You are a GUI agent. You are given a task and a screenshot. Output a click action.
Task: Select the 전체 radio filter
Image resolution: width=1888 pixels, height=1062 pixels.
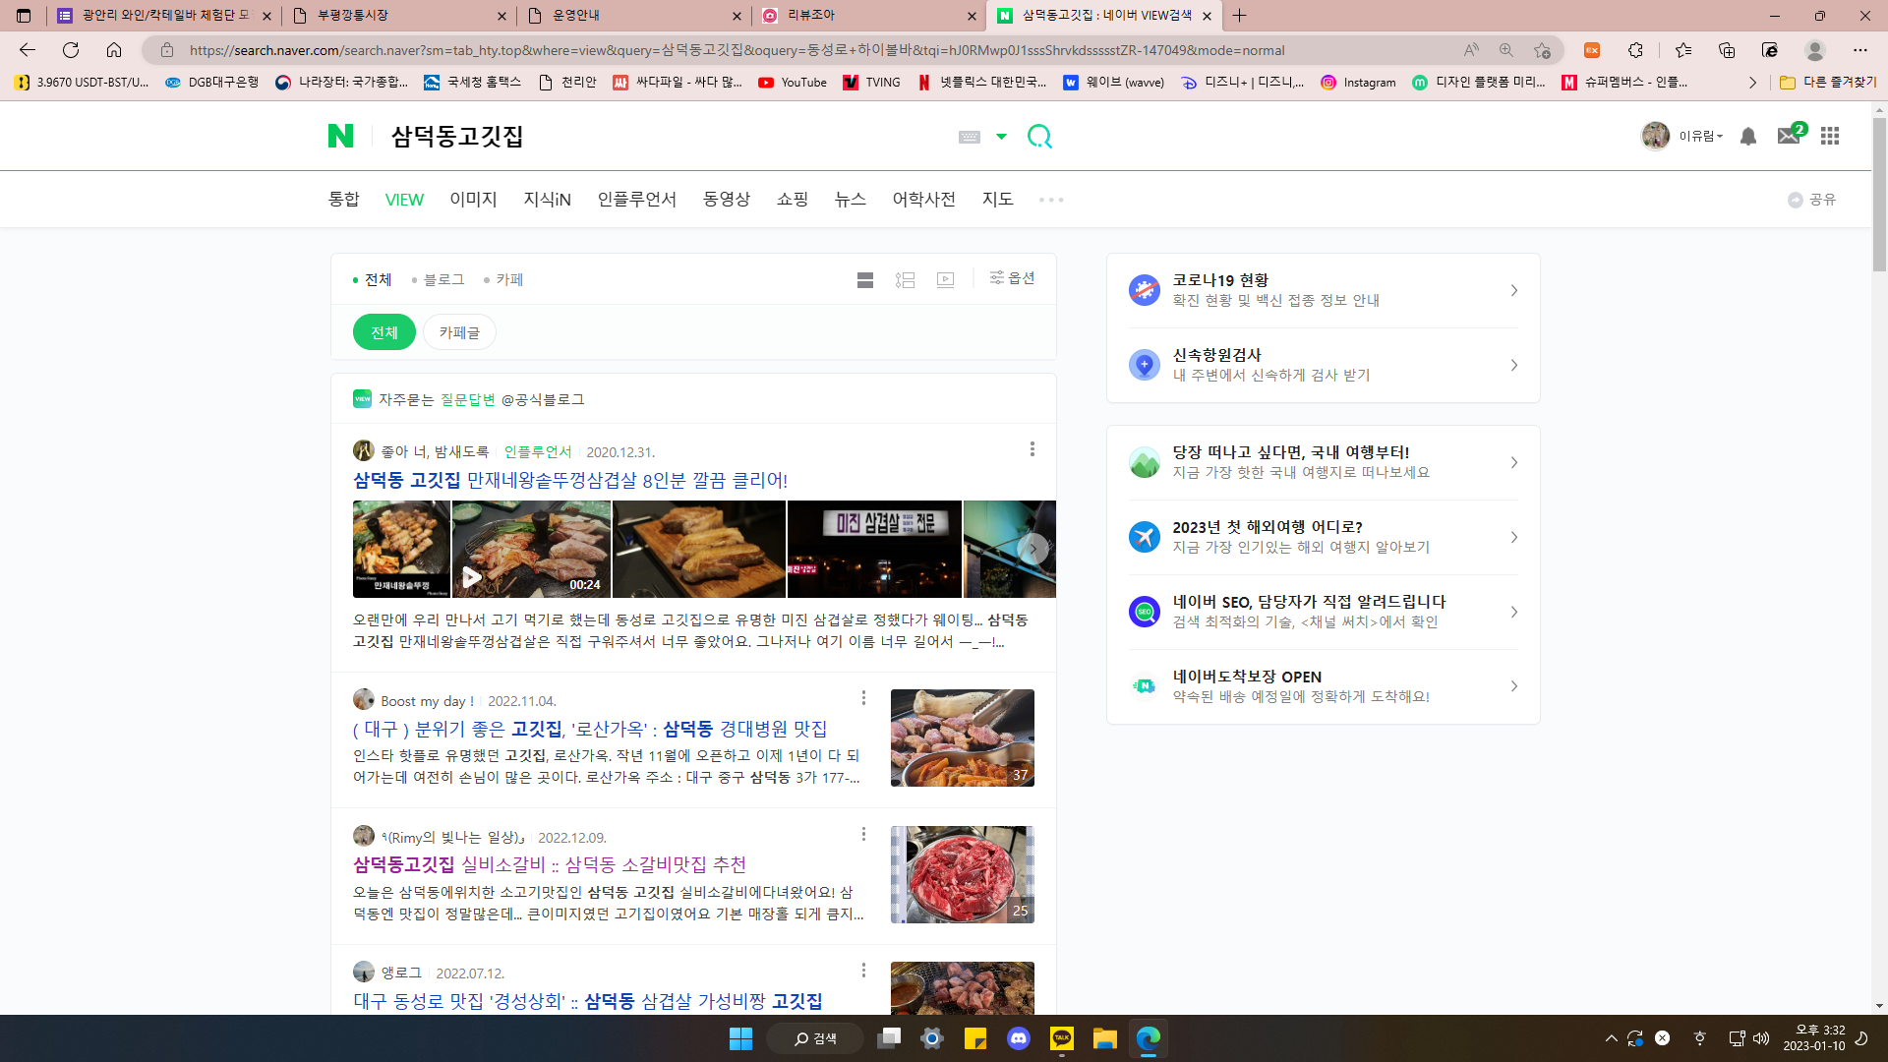pos(372,279)
